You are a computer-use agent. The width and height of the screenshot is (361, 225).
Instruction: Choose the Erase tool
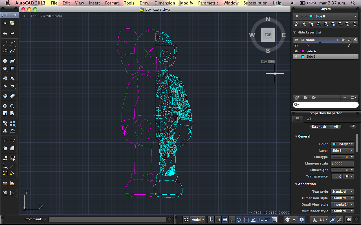(12, 96)
